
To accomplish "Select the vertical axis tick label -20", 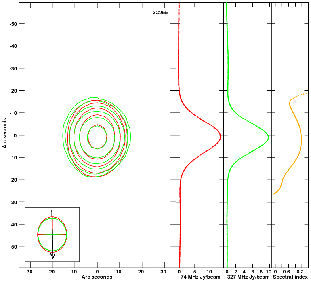I will (13, 91).
